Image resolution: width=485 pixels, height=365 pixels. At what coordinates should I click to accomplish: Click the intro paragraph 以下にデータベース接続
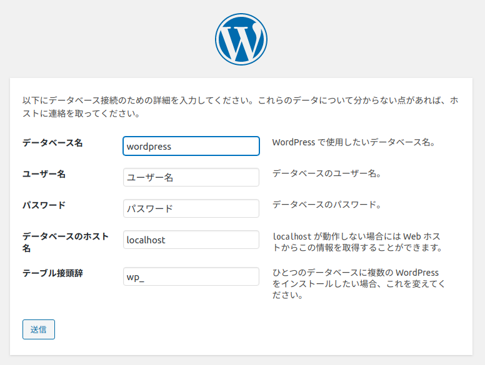(x=241, y=107)
